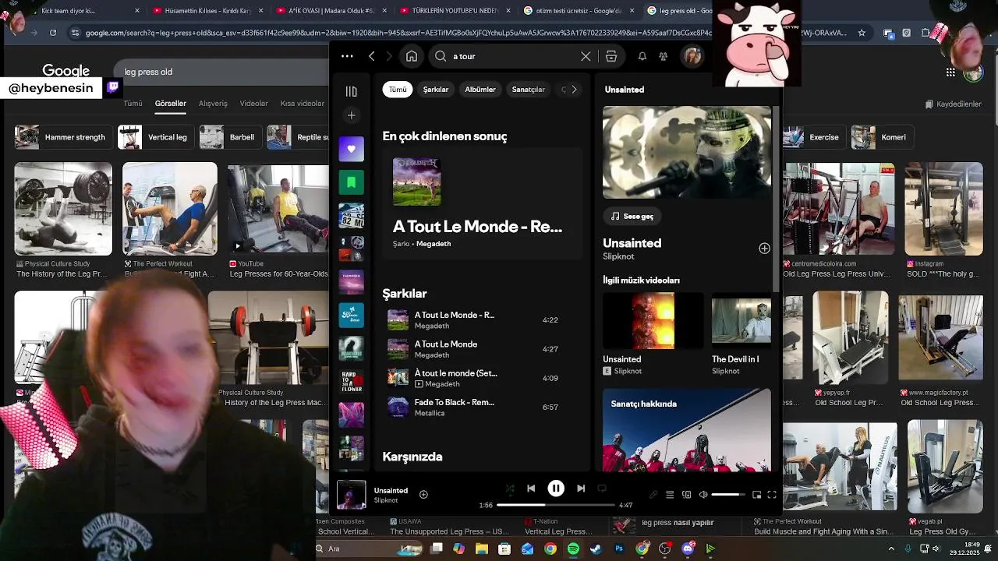The height and width of the screenshot is (561, 998).
Task: Open Steam from the Windows taskbar
Action: click(x=596, y=549)
